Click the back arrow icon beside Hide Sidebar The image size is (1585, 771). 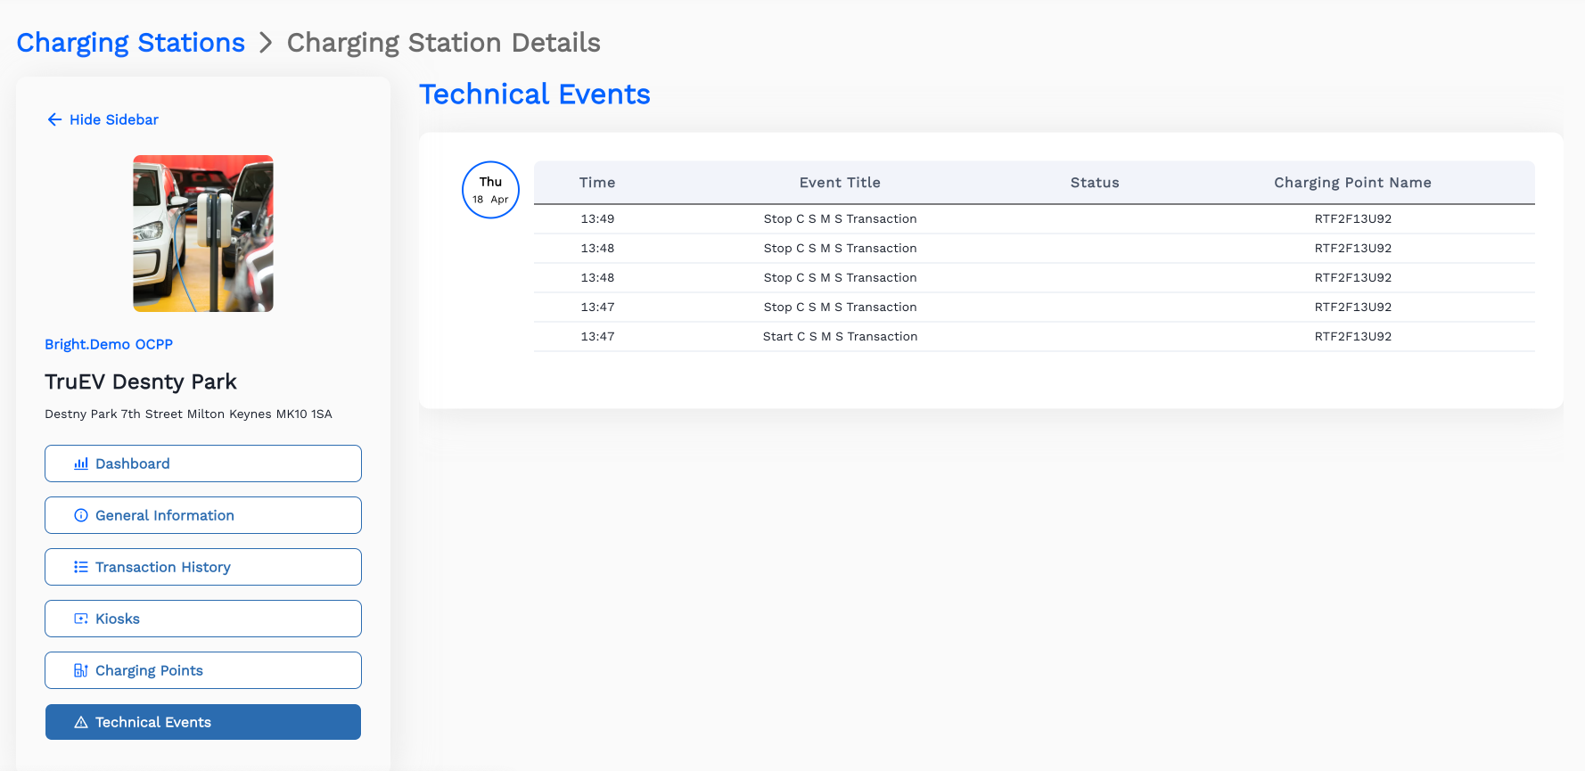54,119
